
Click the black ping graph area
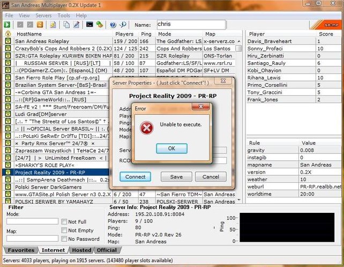pyautogui.click(x=287, y=227)
